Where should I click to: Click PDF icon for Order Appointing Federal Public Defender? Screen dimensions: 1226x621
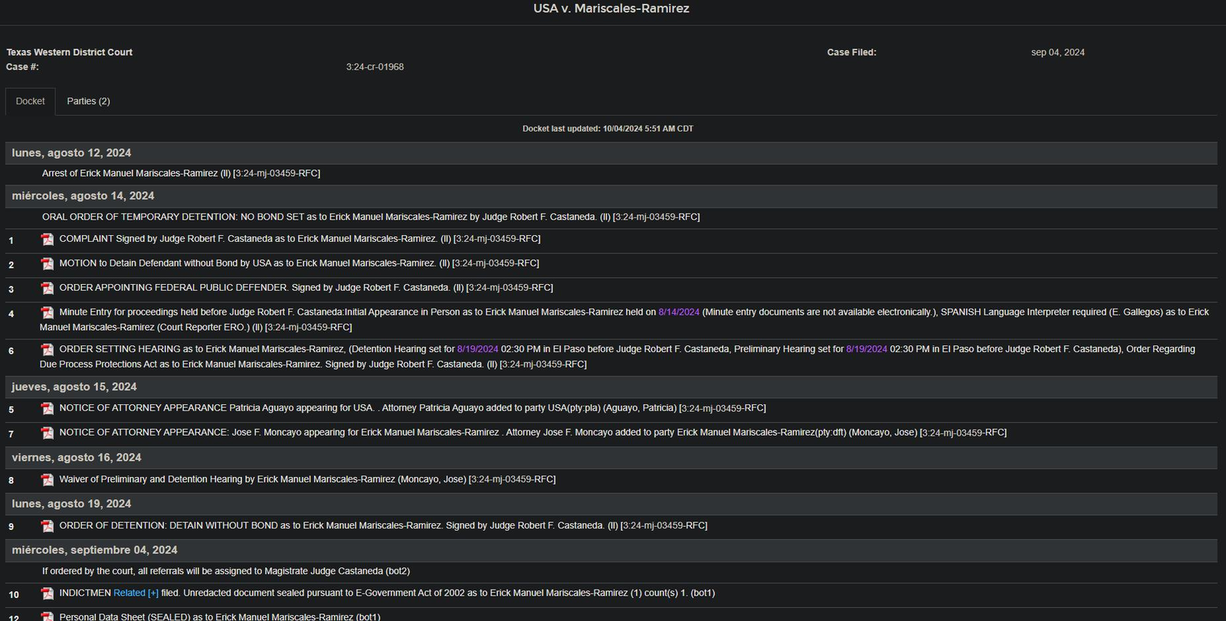pyautogui.click(x=48, y=289)
